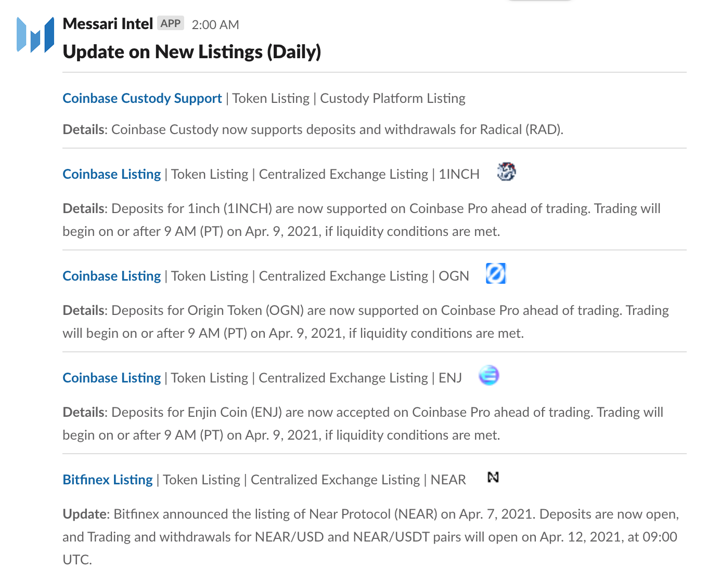Click the heading 'Update on New Listings (Daily)'
Viewport: 720px width, 581px height.
[191, 52]
